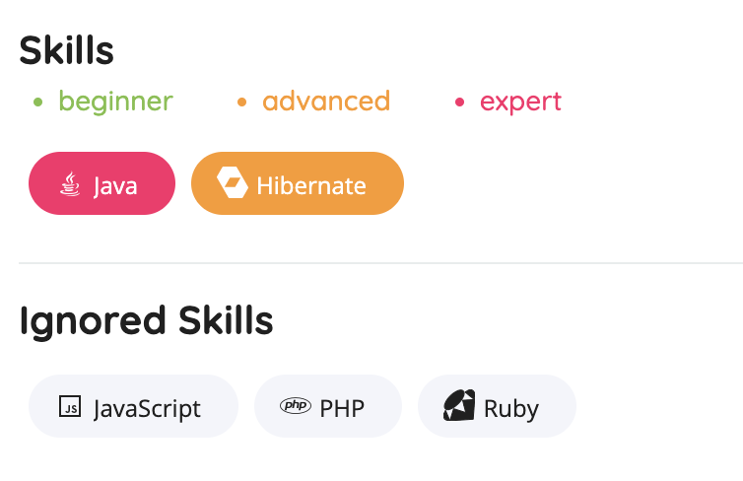The width and height of the screenshot is (743, 481).
Task: Click the green beginner bullet dot
Action: [37, 102]
